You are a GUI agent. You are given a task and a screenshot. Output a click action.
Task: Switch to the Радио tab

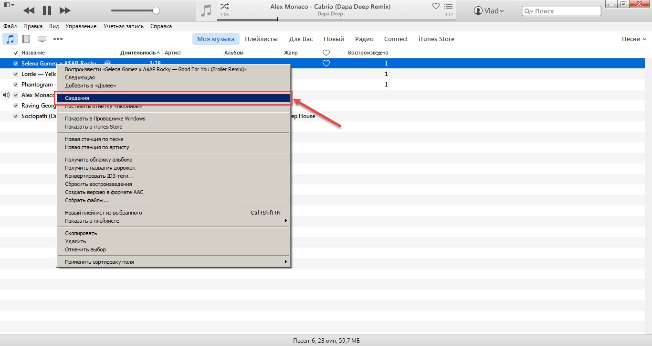[365, 39]
